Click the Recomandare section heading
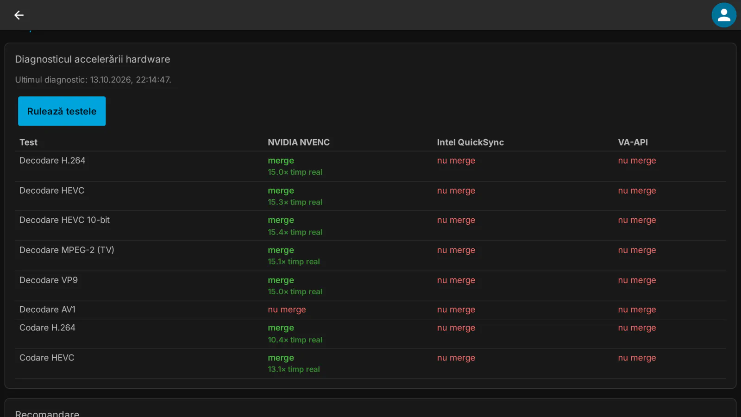 click(47, 413)
